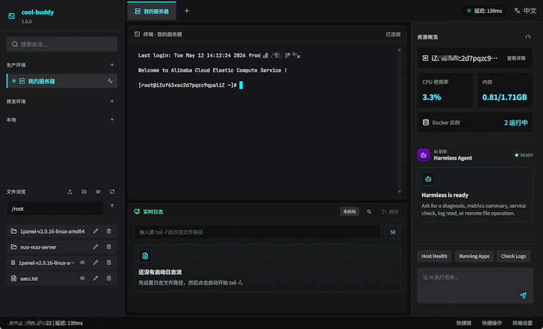Click the tail -f log path input
This screenshot has width=543, height=329.
tap(258, 232)
